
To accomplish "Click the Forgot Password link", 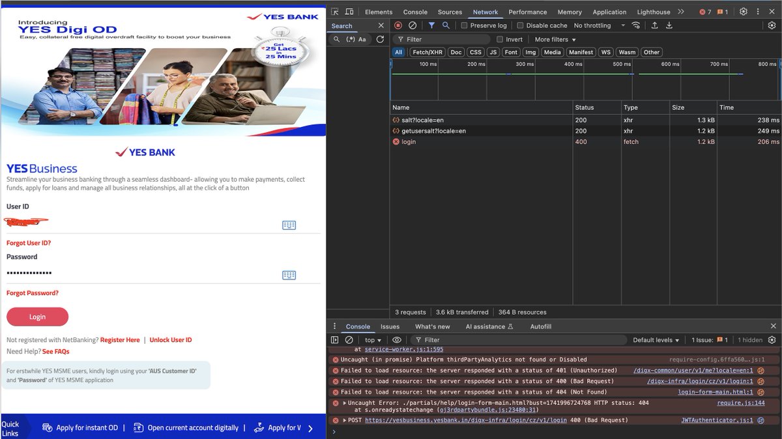I will click(x=33, y=293).
